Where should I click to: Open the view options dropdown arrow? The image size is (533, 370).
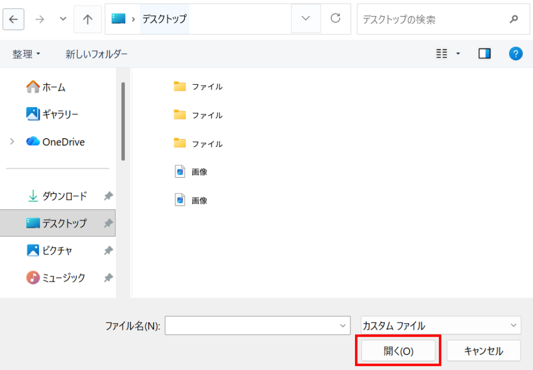(458, 54)
